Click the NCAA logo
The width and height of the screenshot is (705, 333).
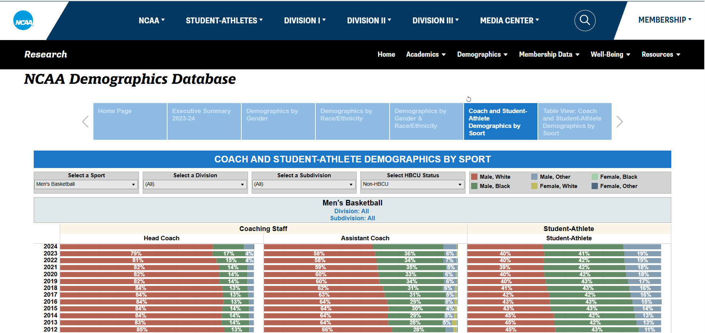(x=23, y=20)
